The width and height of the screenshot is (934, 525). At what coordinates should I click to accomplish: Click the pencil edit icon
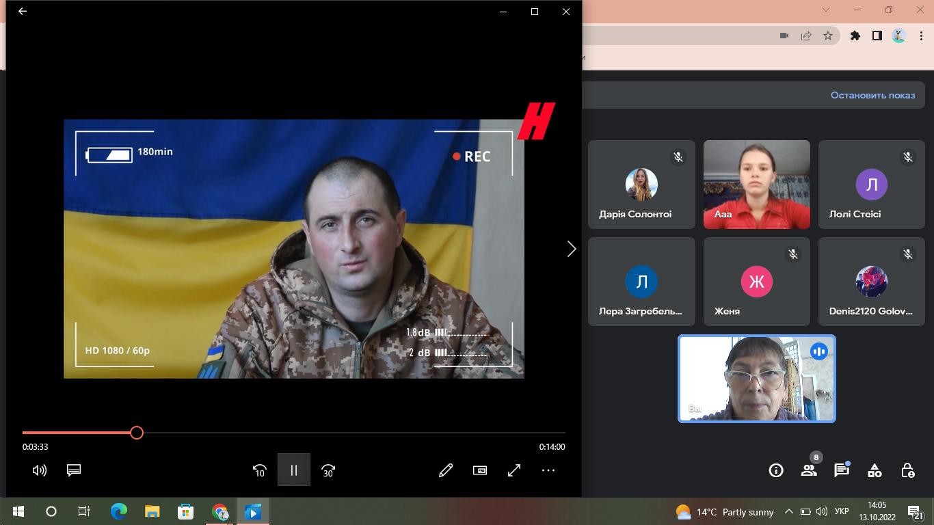coord(446,470)
